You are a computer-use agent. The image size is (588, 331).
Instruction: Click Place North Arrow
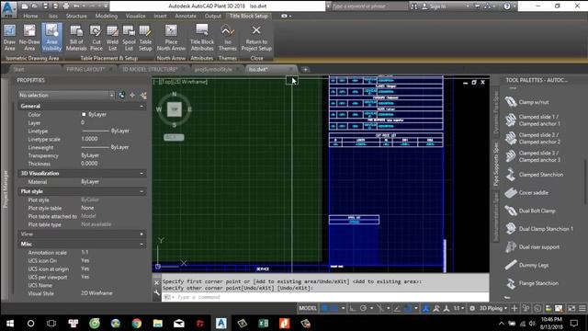point(171,38)
